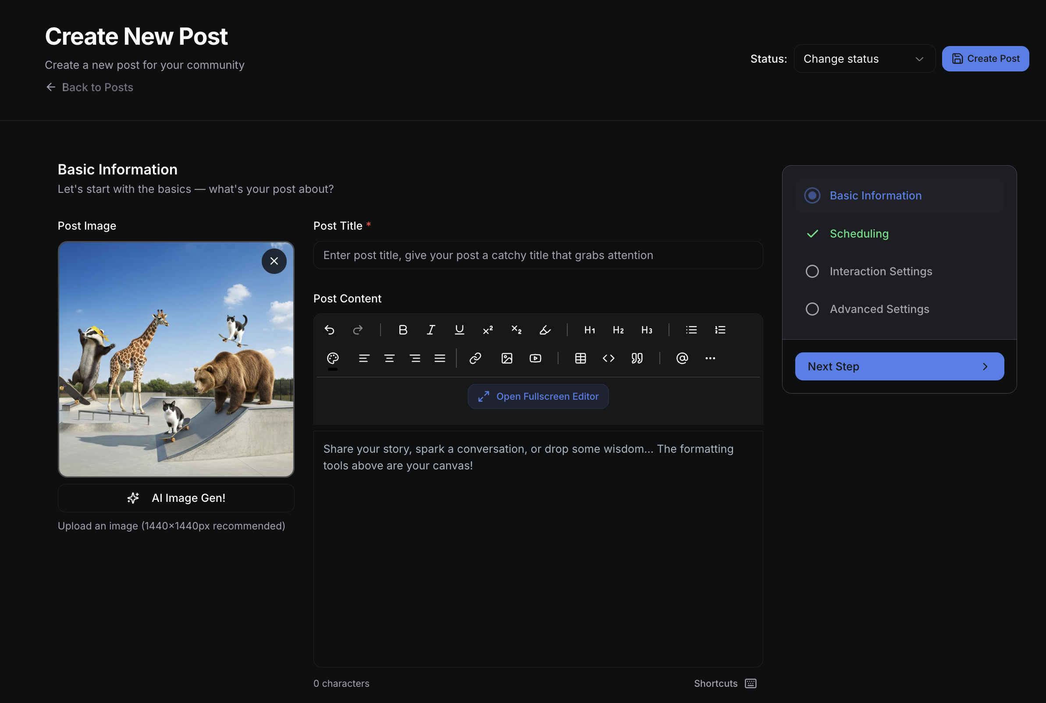
Task: Select the Advanced Settings step
Action: pyautogui.click(x=879, y=309)
